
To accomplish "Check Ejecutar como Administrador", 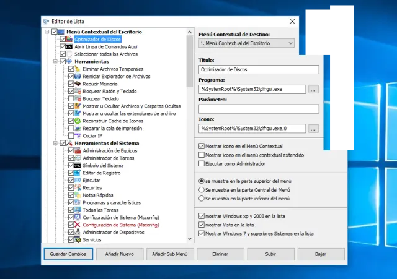I will tap(201, 163).
